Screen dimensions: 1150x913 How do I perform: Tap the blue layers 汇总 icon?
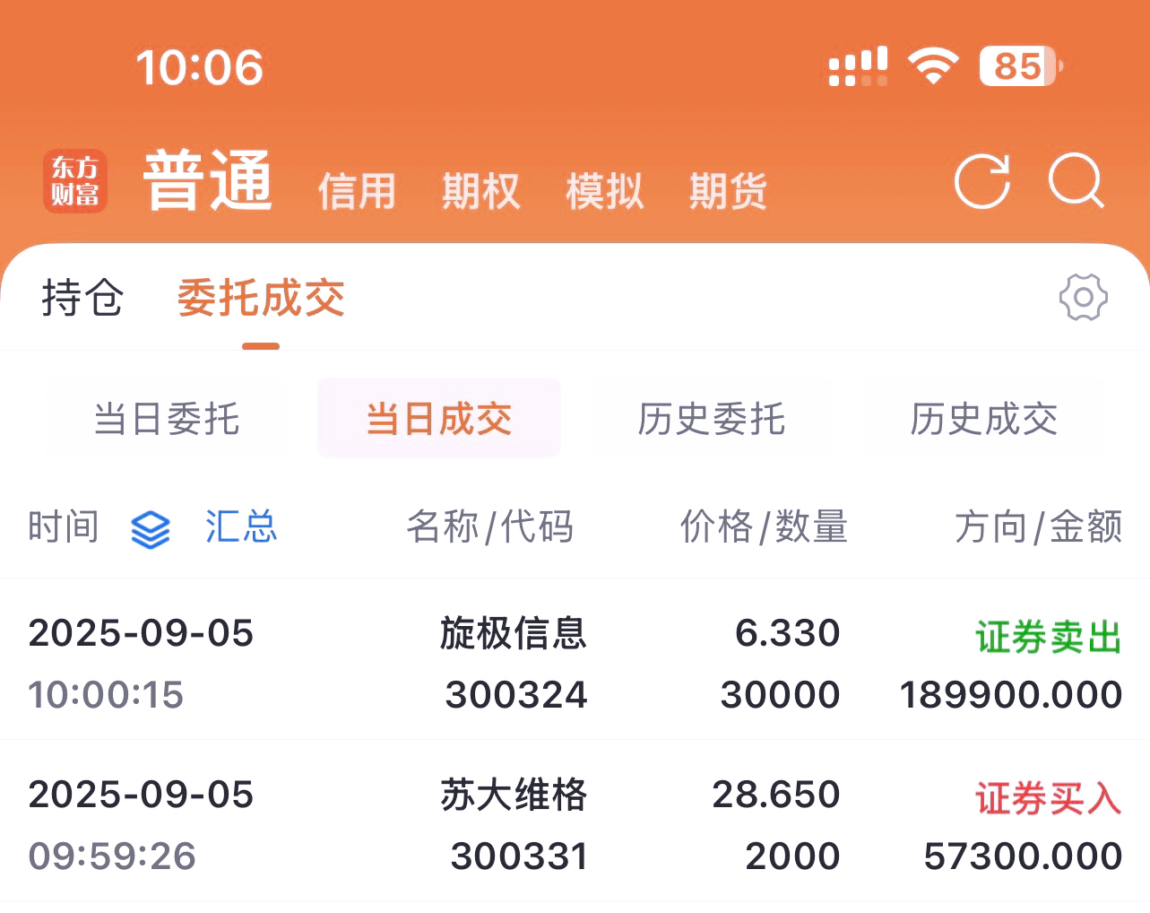(x=150, y=528)
